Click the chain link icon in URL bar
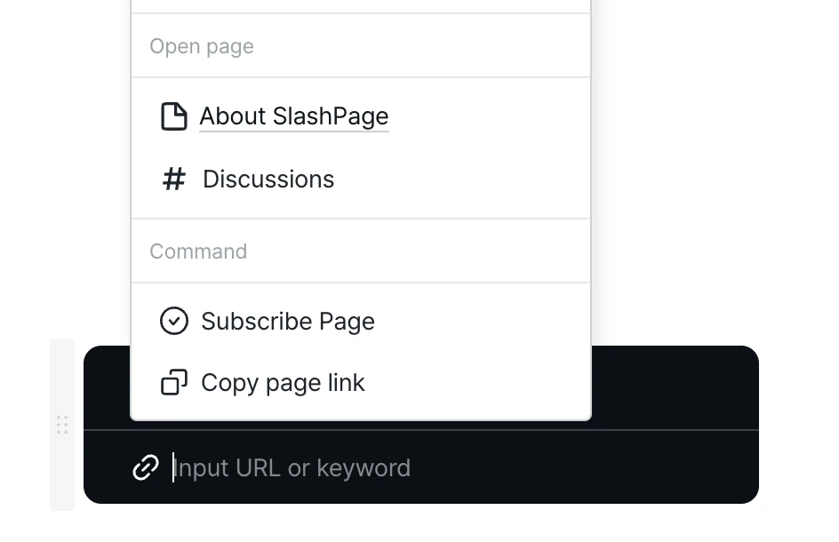The width and height of the screenshot is (839, 542). 146,467
